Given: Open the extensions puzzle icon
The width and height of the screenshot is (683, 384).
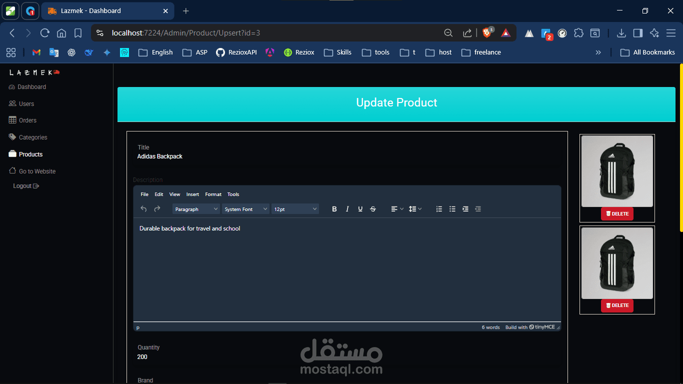Looking at the screenshot, I should 578,33.
